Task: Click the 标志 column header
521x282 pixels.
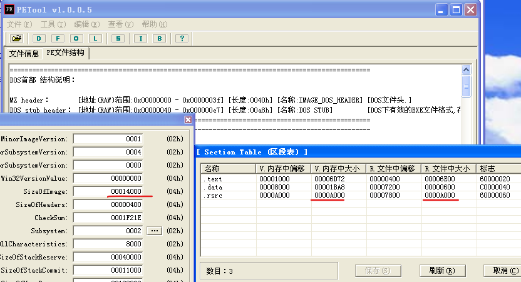Action: [x=498, y=169]
